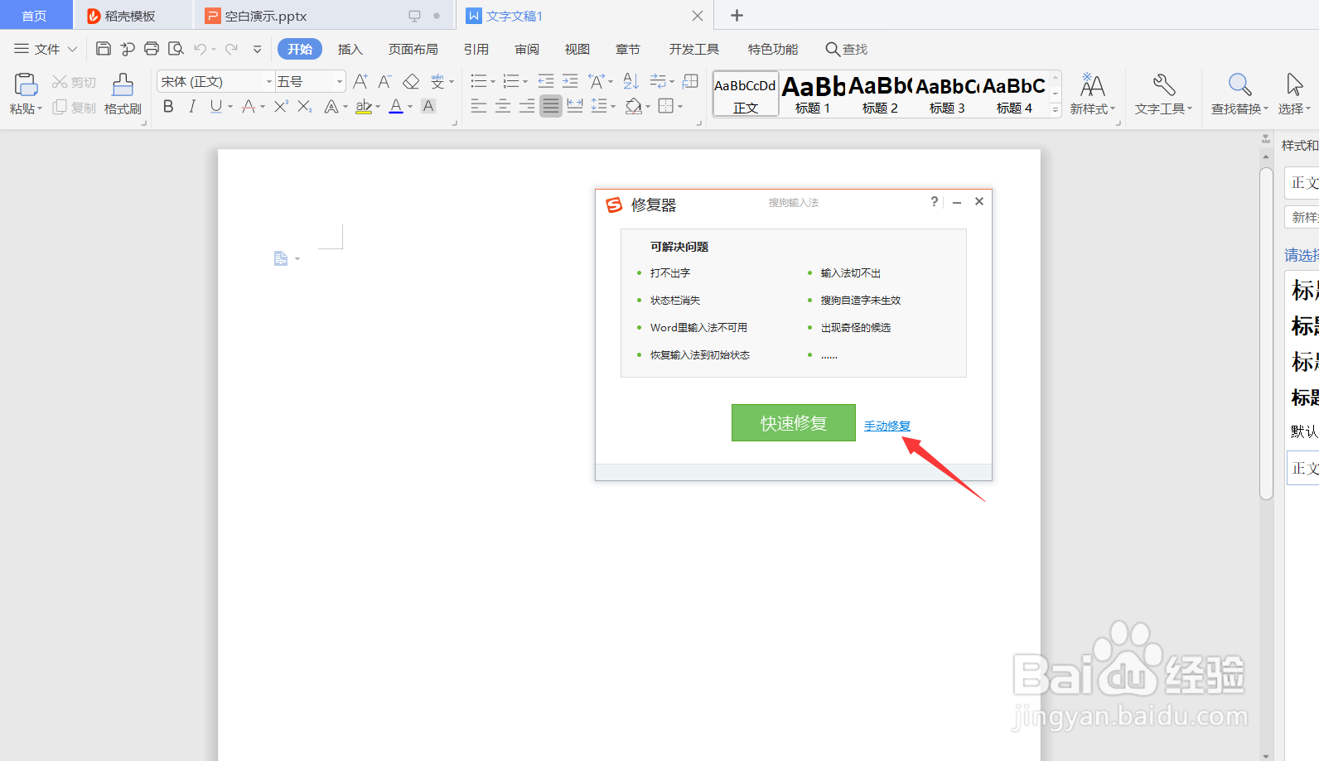The height and width of the screenshot is (761, 1319).
Task: Open Print Preview from quick toolbar
Action: [176, 49]
